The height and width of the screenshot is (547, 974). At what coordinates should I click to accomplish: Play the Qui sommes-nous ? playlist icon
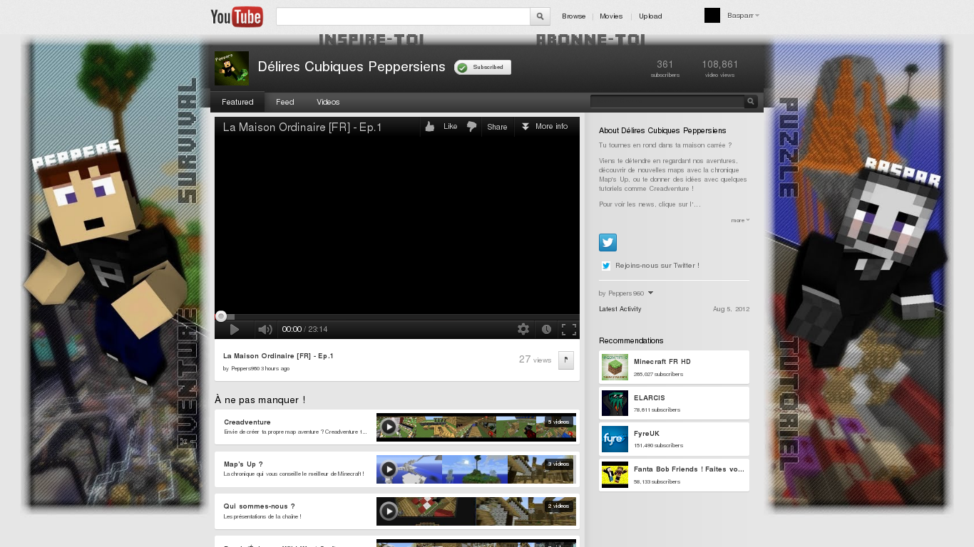[x=389, y=511]
